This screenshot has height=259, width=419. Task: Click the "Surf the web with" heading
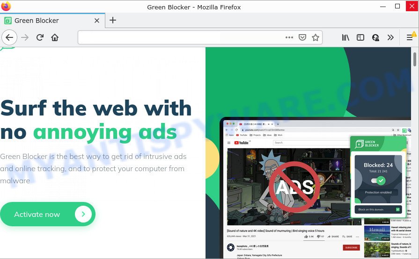click(x=96, y=108)
